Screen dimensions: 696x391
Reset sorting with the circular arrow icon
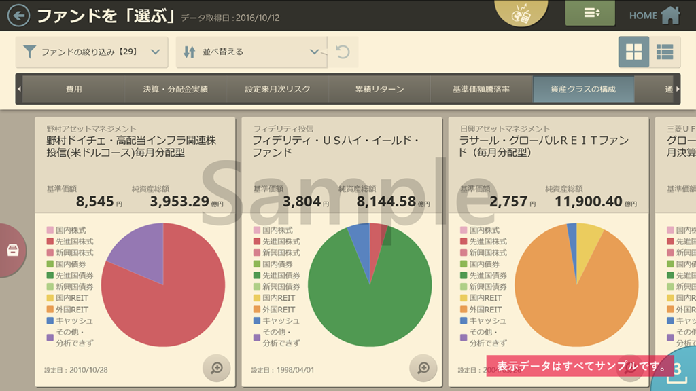click(x=343, y=52)
